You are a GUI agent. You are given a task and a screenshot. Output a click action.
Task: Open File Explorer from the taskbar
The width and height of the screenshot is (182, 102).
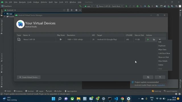point(78,99)
